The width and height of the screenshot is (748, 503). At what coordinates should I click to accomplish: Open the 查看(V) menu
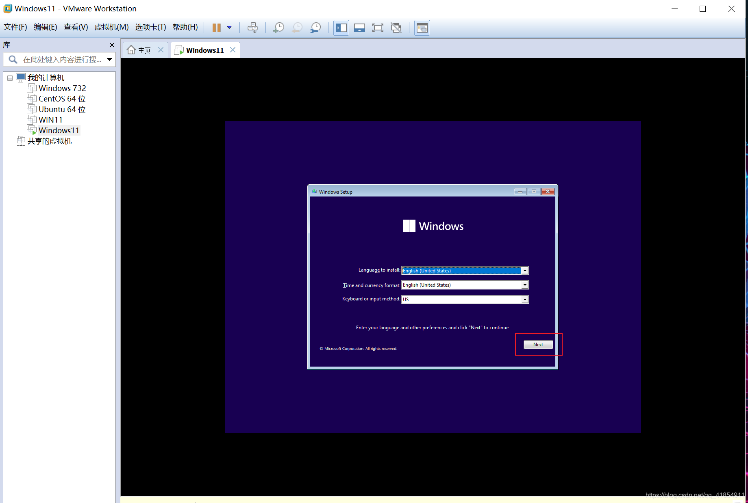pos(76,27)
